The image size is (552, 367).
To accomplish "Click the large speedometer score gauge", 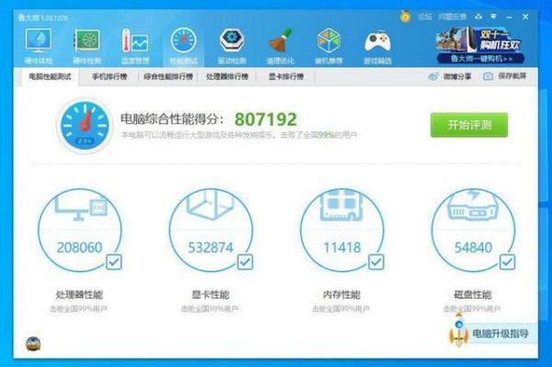I will tap(85, 125).
